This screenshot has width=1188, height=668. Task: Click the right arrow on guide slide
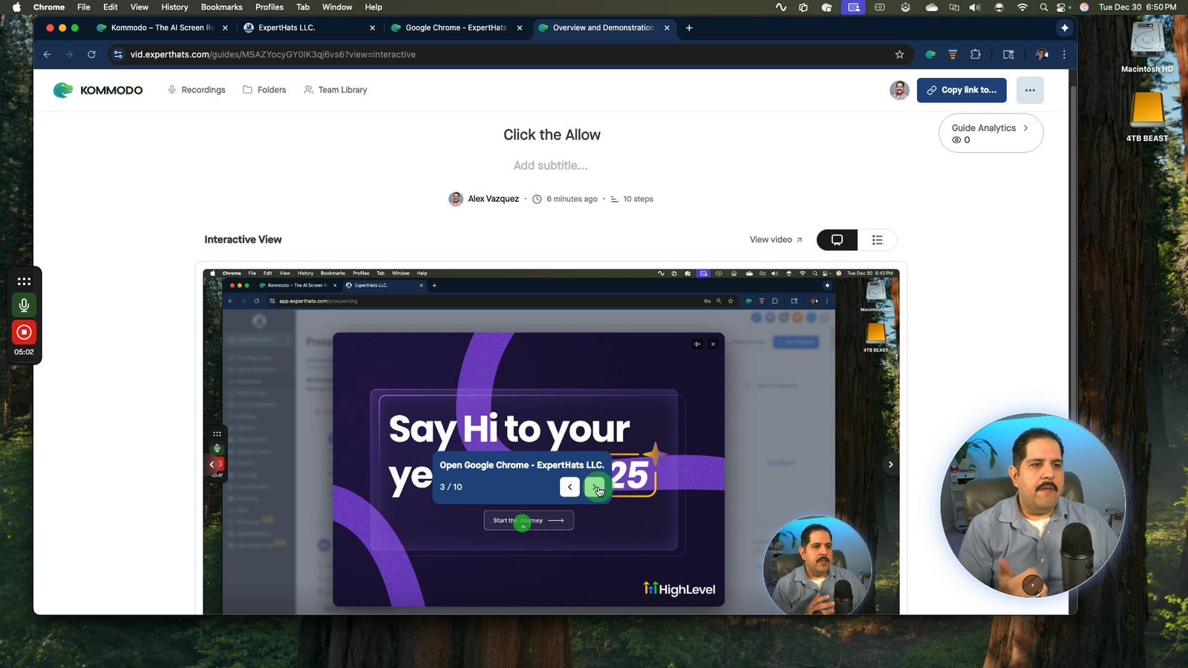(890, 465)
